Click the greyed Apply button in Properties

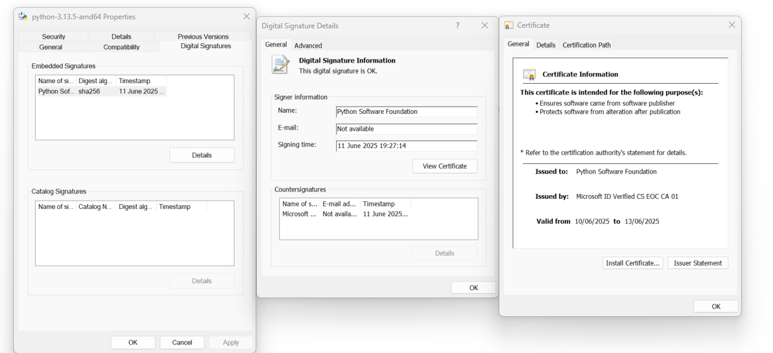231,342
